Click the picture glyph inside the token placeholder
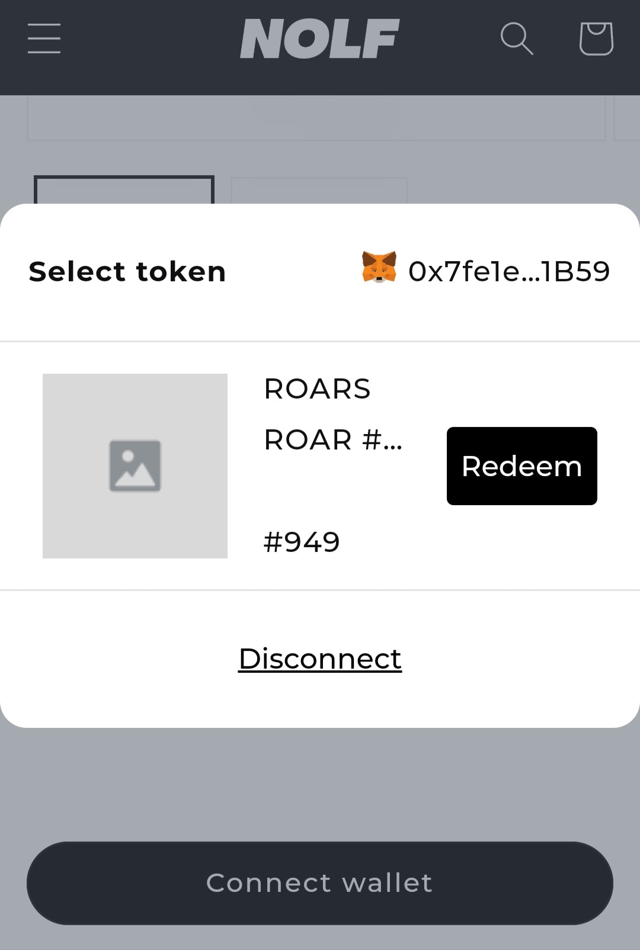 (135, 466)
